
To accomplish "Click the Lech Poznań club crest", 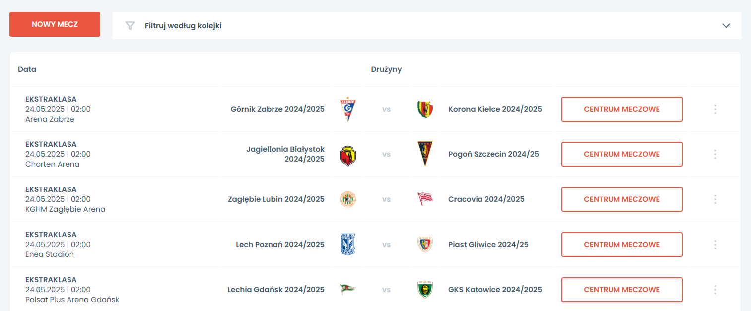I will pos(348,245).
